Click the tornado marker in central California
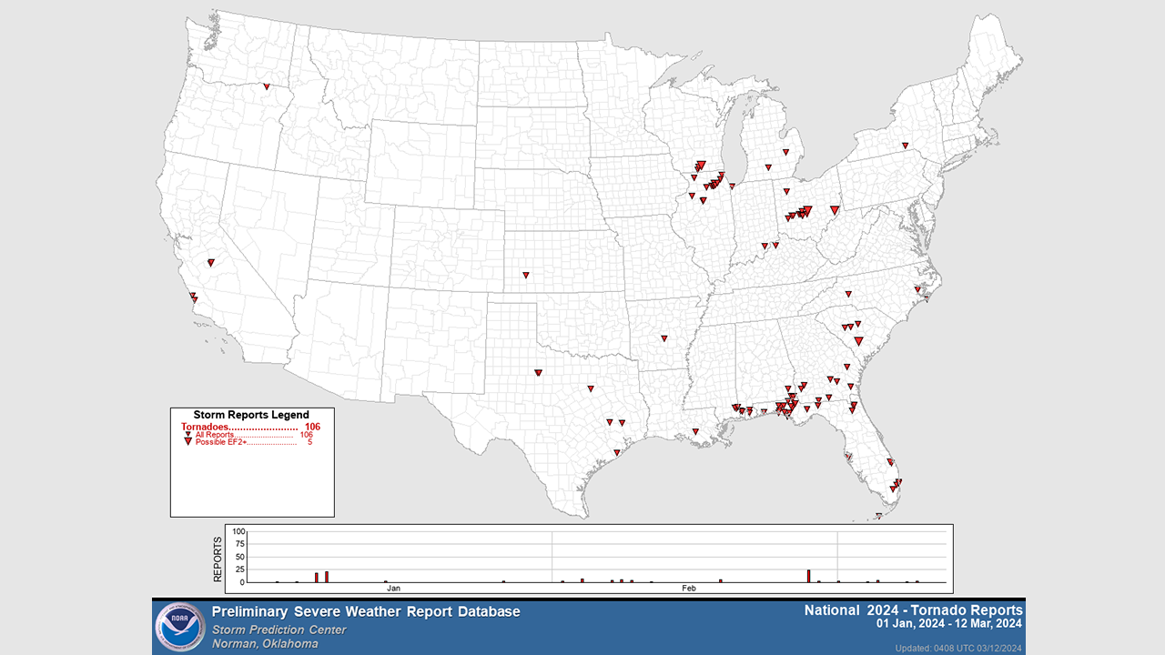The image size is (1165, 655). [x=210, y=262]
